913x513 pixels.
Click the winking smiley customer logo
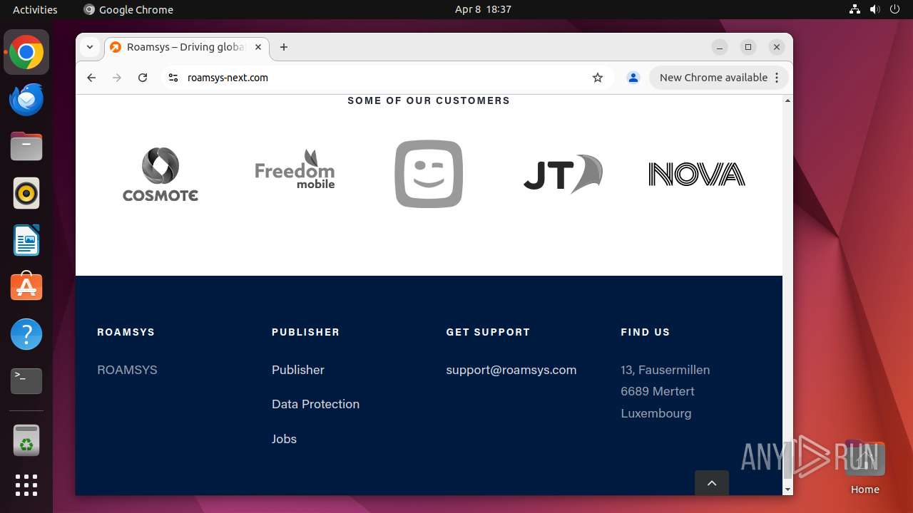click(429, 174)
